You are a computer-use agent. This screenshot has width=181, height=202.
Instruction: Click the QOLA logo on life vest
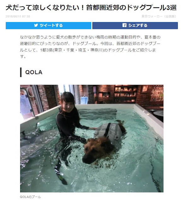(113, 127)
